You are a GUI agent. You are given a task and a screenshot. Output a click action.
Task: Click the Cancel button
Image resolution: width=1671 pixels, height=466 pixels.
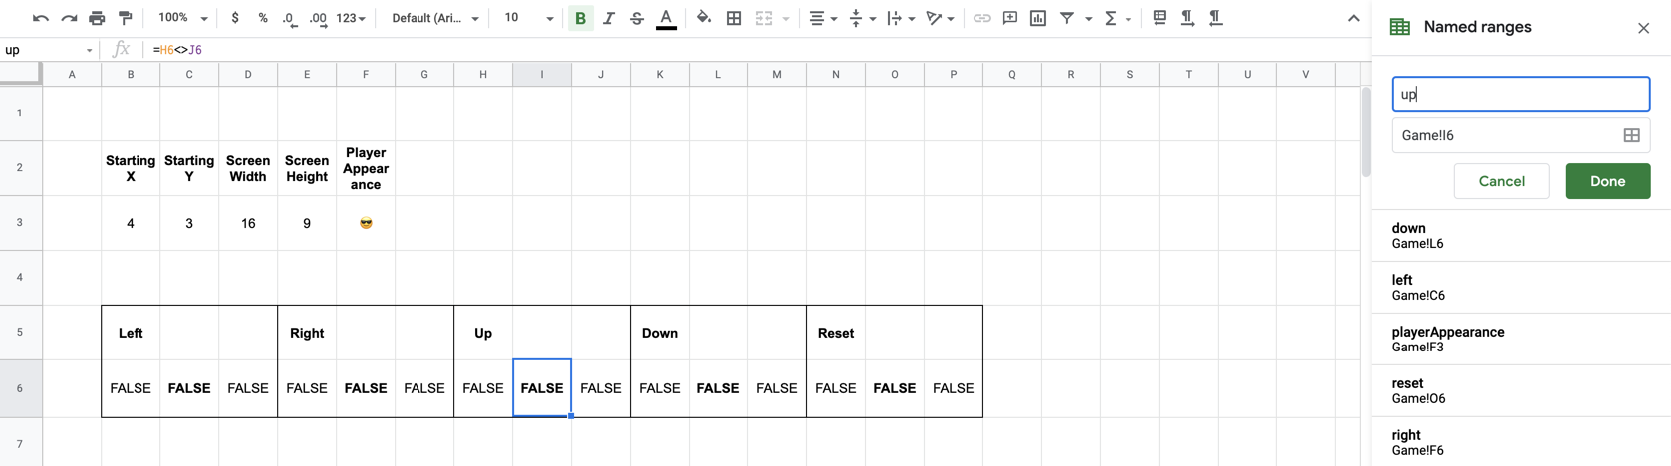pos(1501,181)
